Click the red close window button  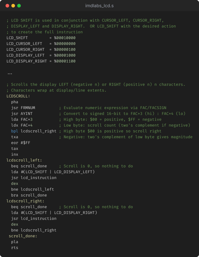7,6
